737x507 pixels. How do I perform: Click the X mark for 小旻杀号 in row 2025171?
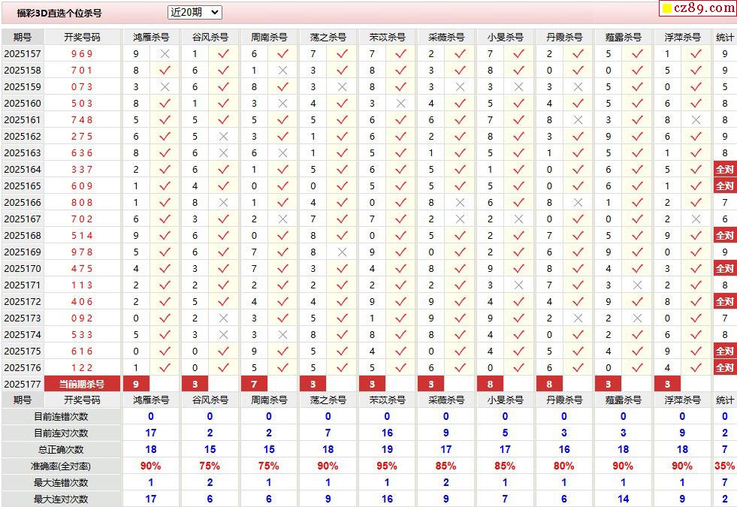[518, 285]
